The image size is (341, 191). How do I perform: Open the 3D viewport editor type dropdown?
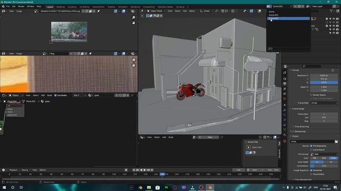tap(142, 11)
